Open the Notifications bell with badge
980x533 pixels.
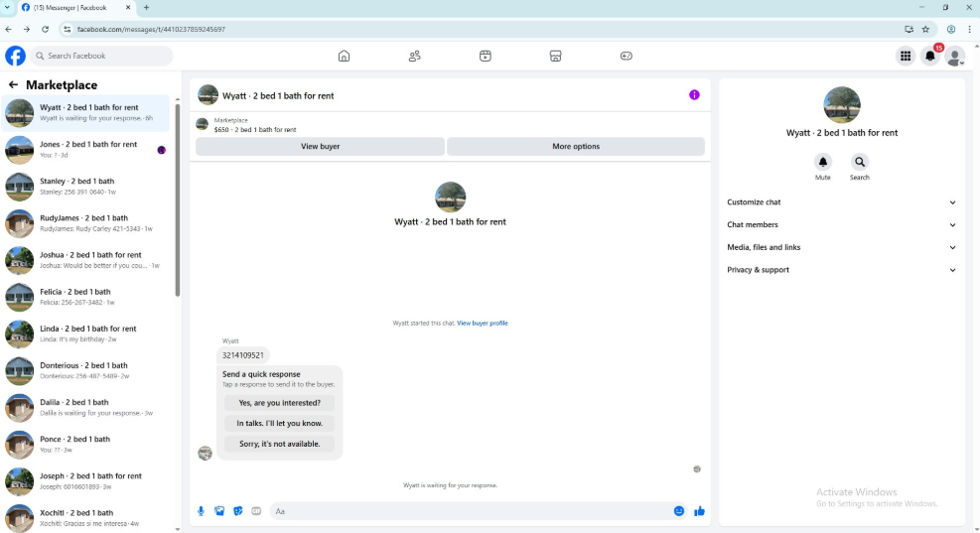(x=930, y=57)
